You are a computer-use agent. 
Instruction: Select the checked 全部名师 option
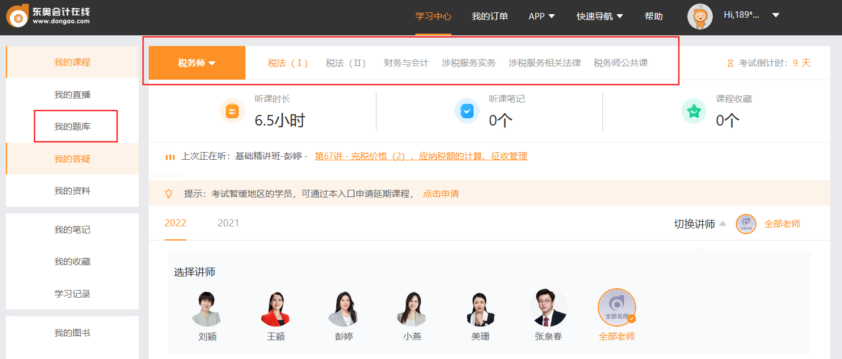(617, 309)
